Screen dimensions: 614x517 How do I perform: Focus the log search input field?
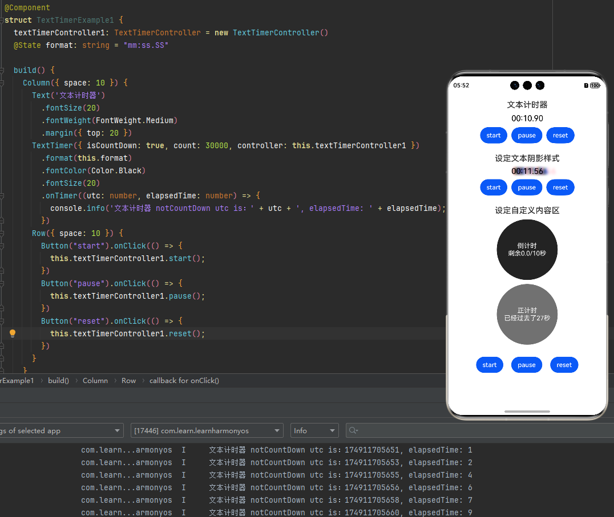(480, 430)
